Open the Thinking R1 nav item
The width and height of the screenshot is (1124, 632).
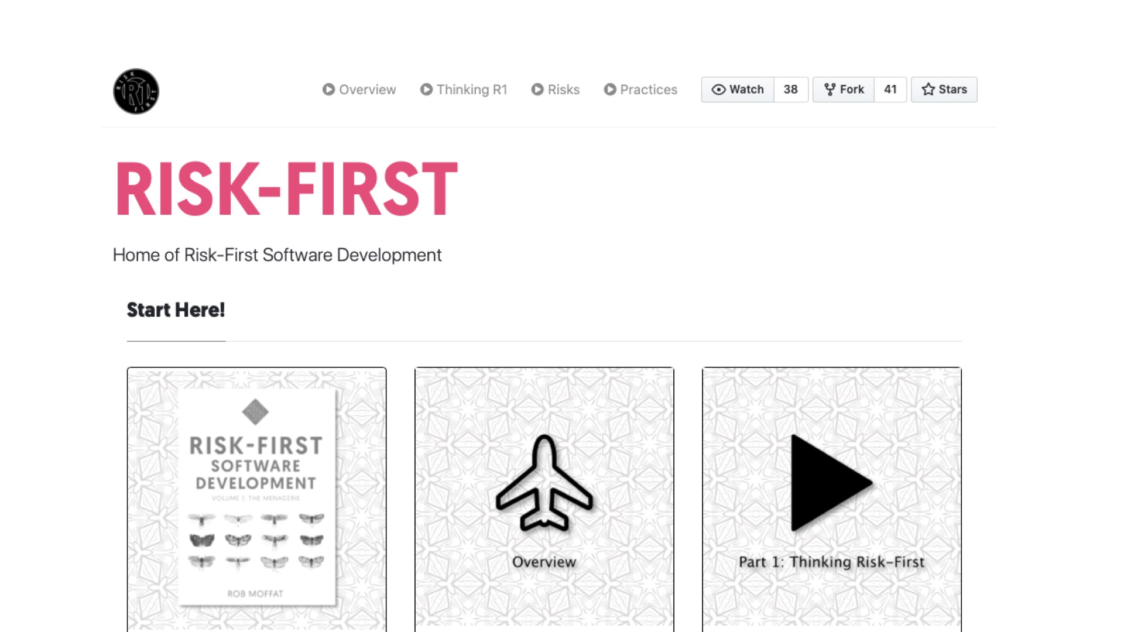point(464,90)
